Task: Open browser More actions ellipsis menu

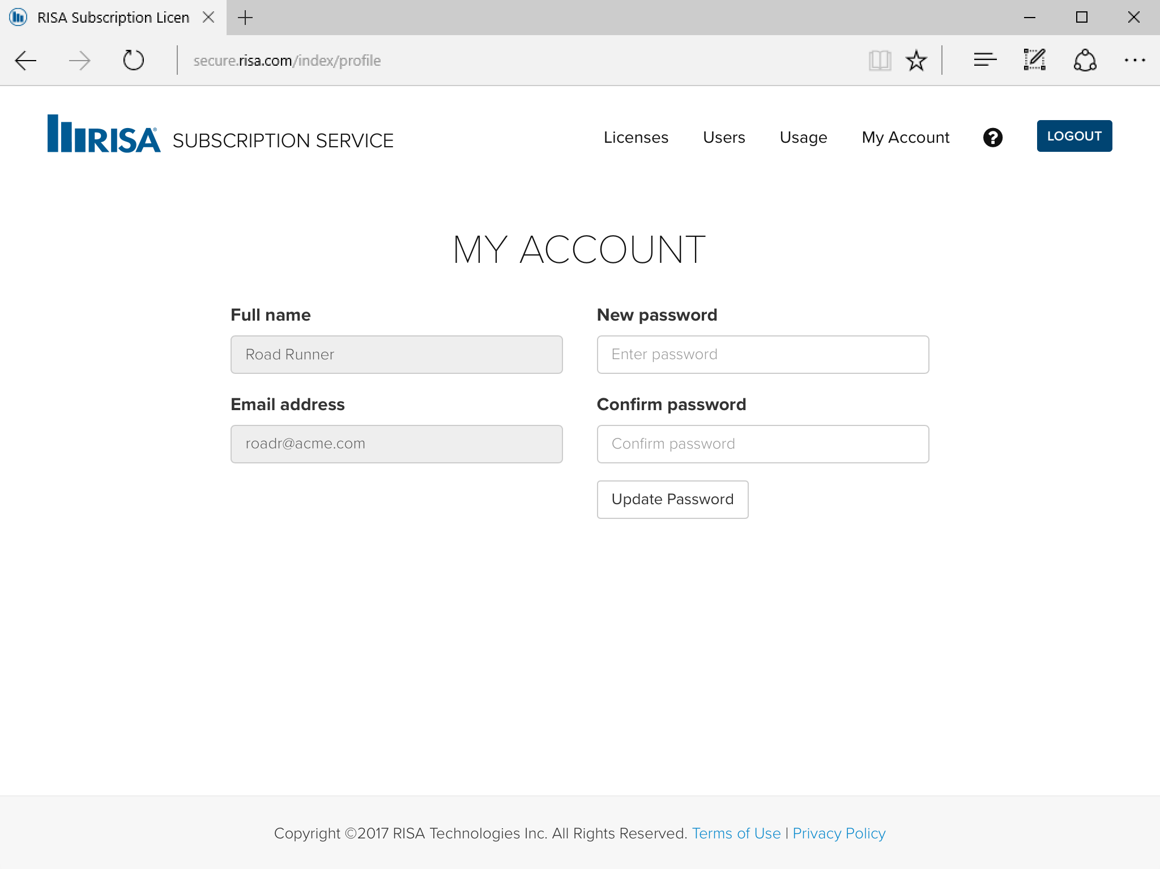Action: [1135, 60]
